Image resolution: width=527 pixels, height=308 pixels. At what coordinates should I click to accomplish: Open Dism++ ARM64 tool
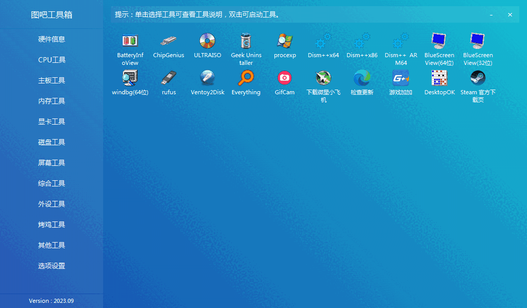point(401,47)
